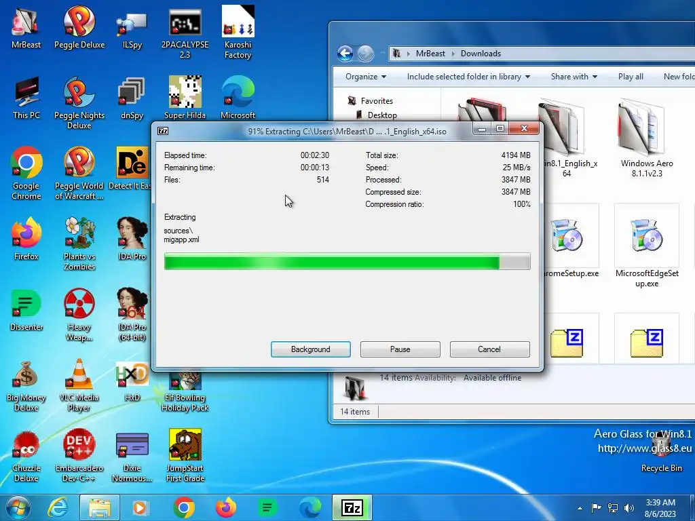Open the Share with dropdown
This screenshot has width=695, height=521.
(x=574, y=77)
